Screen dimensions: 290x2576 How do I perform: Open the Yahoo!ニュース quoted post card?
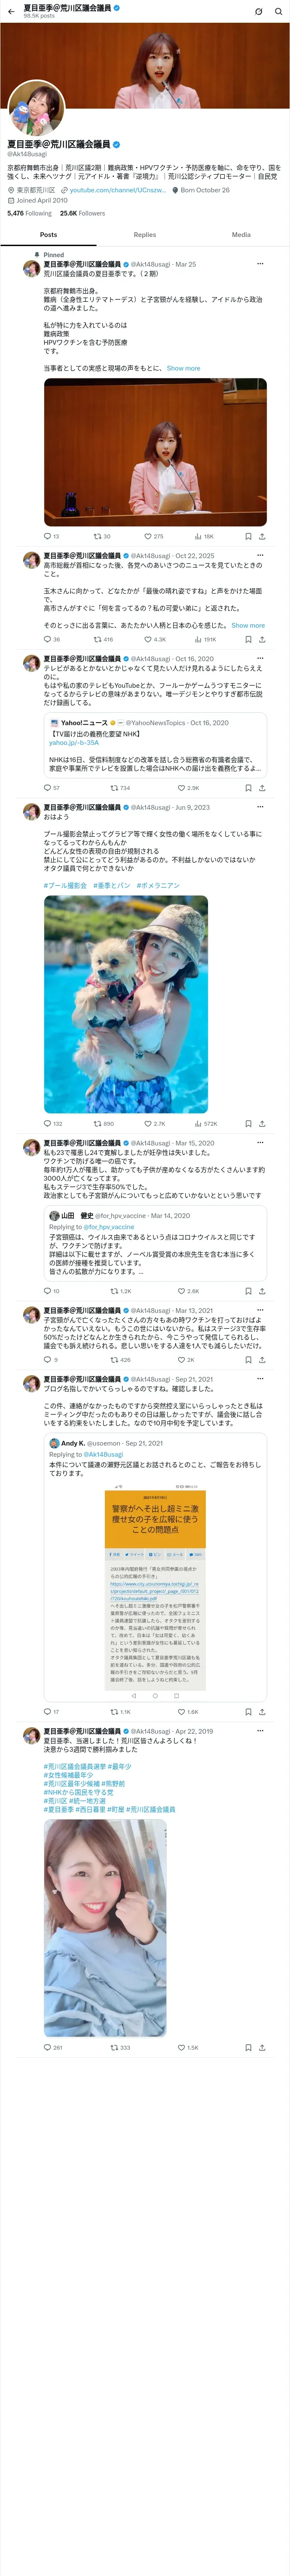[155, 745]
